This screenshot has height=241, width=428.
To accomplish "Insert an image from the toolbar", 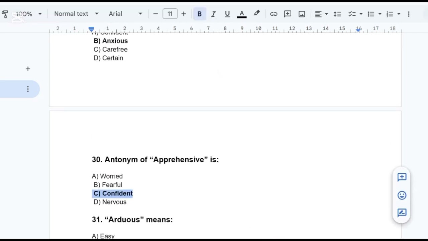I will [x=302, y=14].
